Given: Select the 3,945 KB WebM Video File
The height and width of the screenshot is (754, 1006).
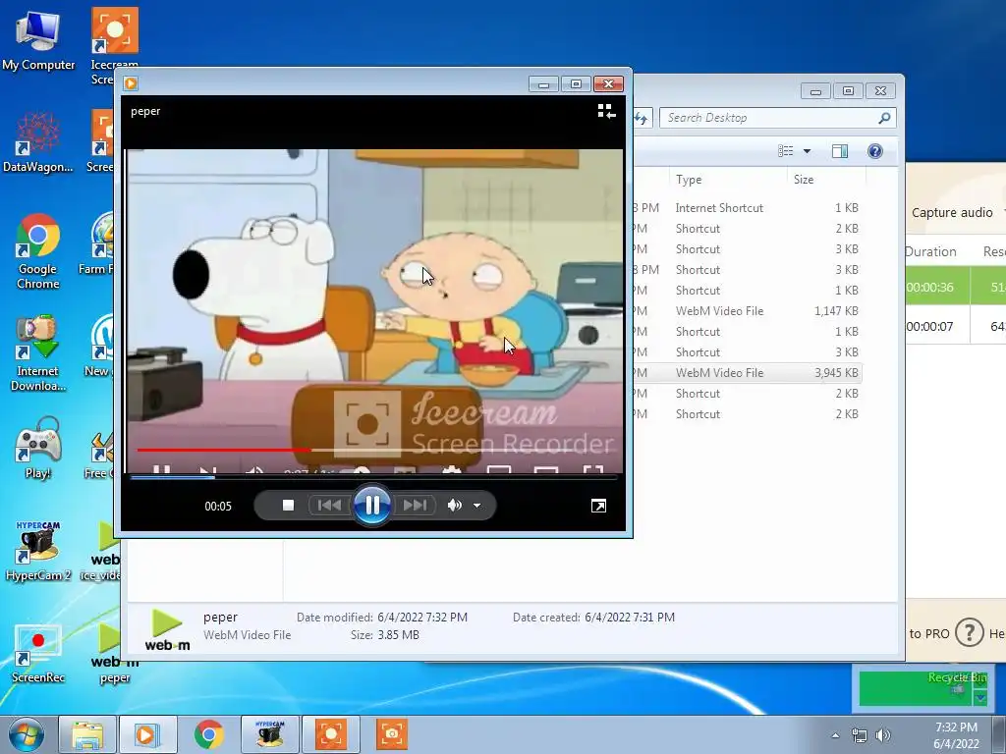Looking at the screenshot, I should 748,372.
